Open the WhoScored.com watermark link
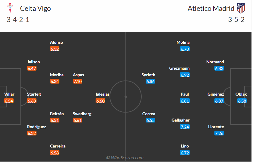This screenshot has height=162, width=253. (125, 157)
